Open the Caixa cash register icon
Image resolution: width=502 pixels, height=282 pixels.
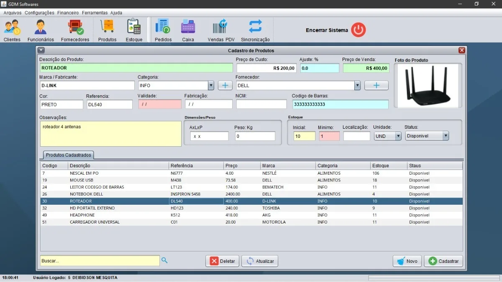pyautogui.click(x=188, y=27)
